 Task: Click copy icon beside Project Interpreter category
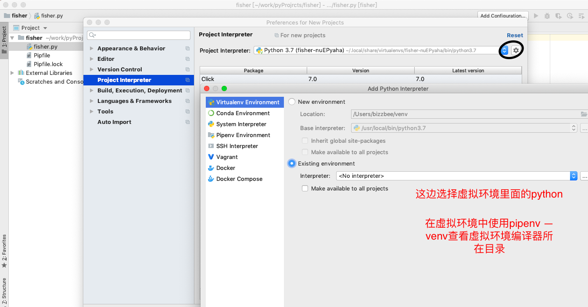(187, 80)
